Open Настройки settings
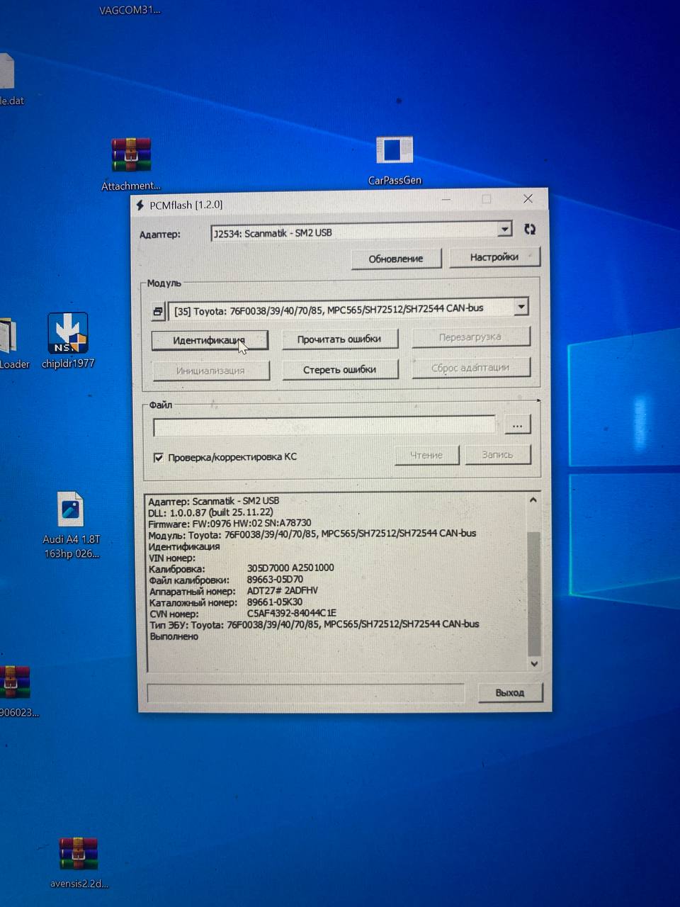 click(x=494, y=257)
